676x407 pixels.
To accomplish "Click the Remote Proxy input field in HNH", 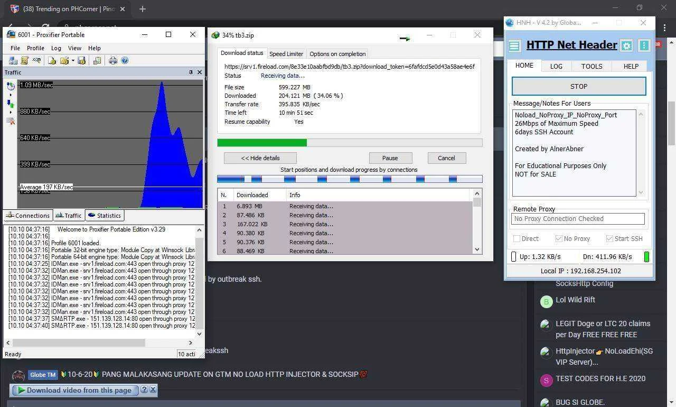I will pos(578,219).
